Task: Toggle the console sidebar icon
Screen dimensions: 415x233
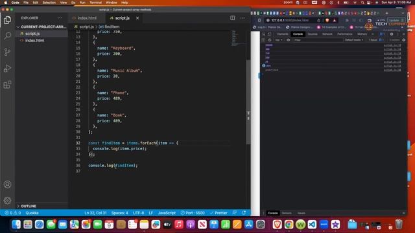Action: point(263,40)
